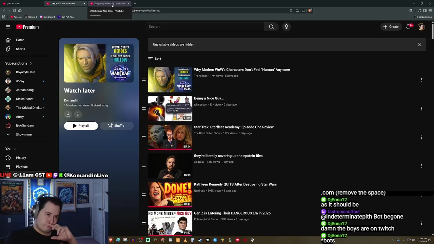Screen dimensions: 434x244
Task: Open TheKephas channel link
Action: coord(201,76)
